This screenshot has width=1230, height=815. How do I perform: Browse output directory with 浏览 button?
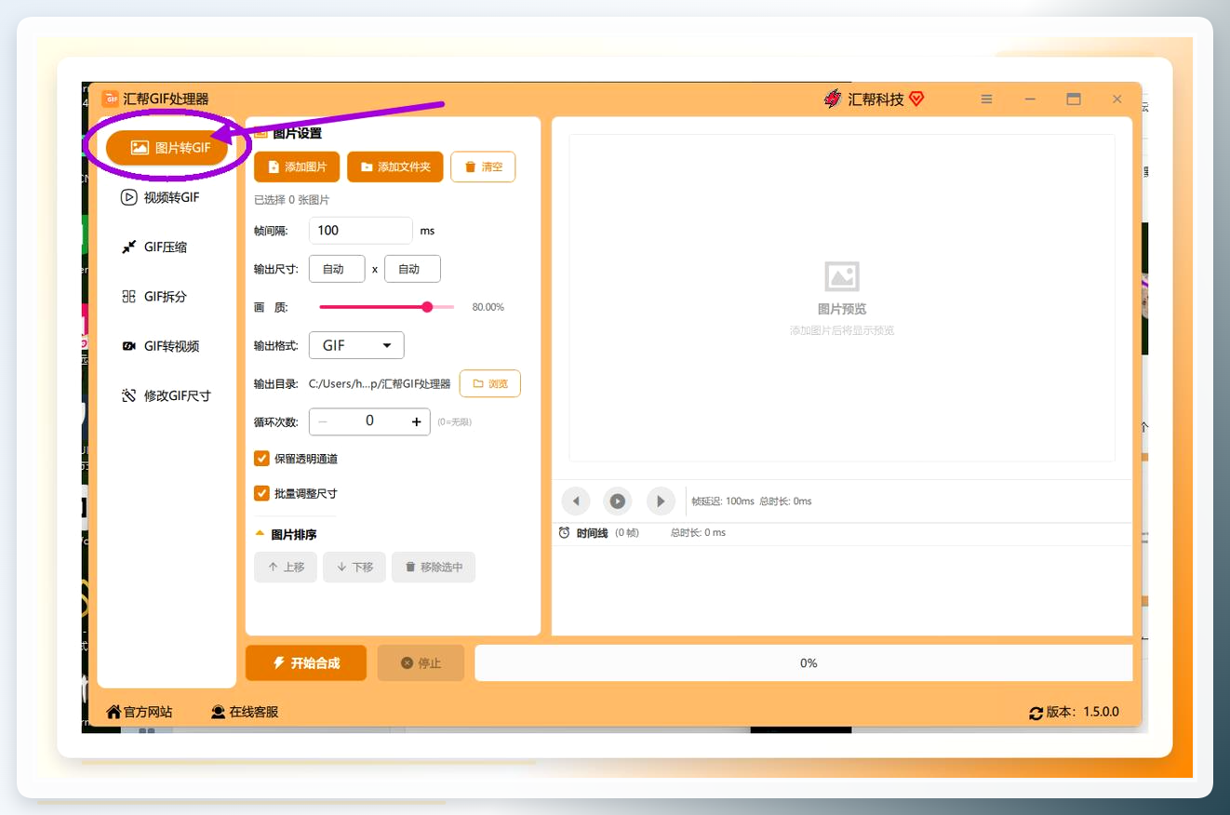click(490, 383)
